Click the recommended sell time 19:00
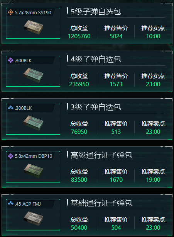The image size is (174, 237). pyautogui.click(x=153, y=180)
